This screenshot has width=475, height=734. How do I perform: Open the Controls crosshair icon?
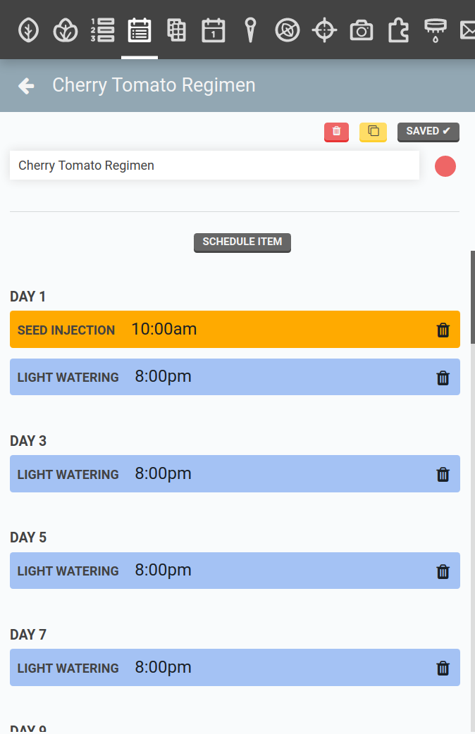coord(324,30)
